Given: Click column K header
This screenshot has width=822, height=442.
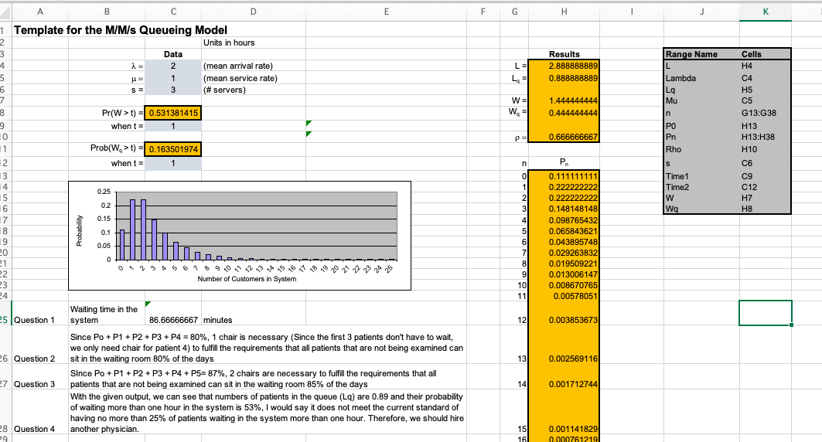Looking at the screenshot, I should point(766,12).
